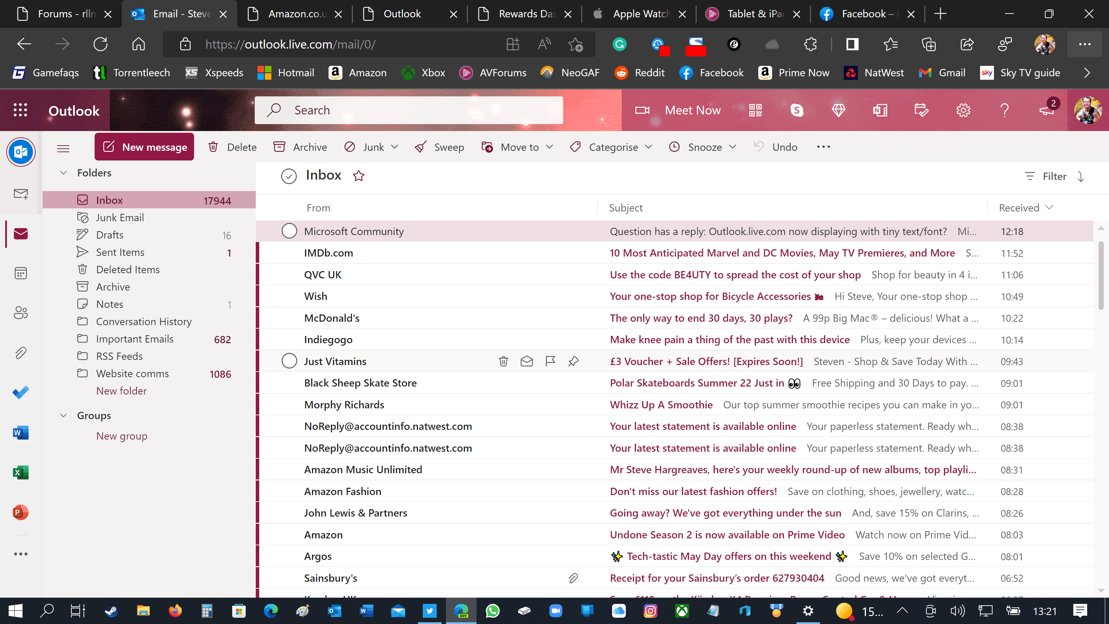Click the New folder link
1109x624 pixels.
click(121, 391)
